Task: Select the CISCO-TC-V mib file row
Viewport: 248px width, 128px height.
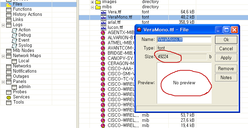Action: (121, 79)
